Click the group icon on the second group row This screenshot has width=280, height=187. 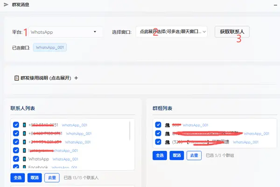point(168,134)
